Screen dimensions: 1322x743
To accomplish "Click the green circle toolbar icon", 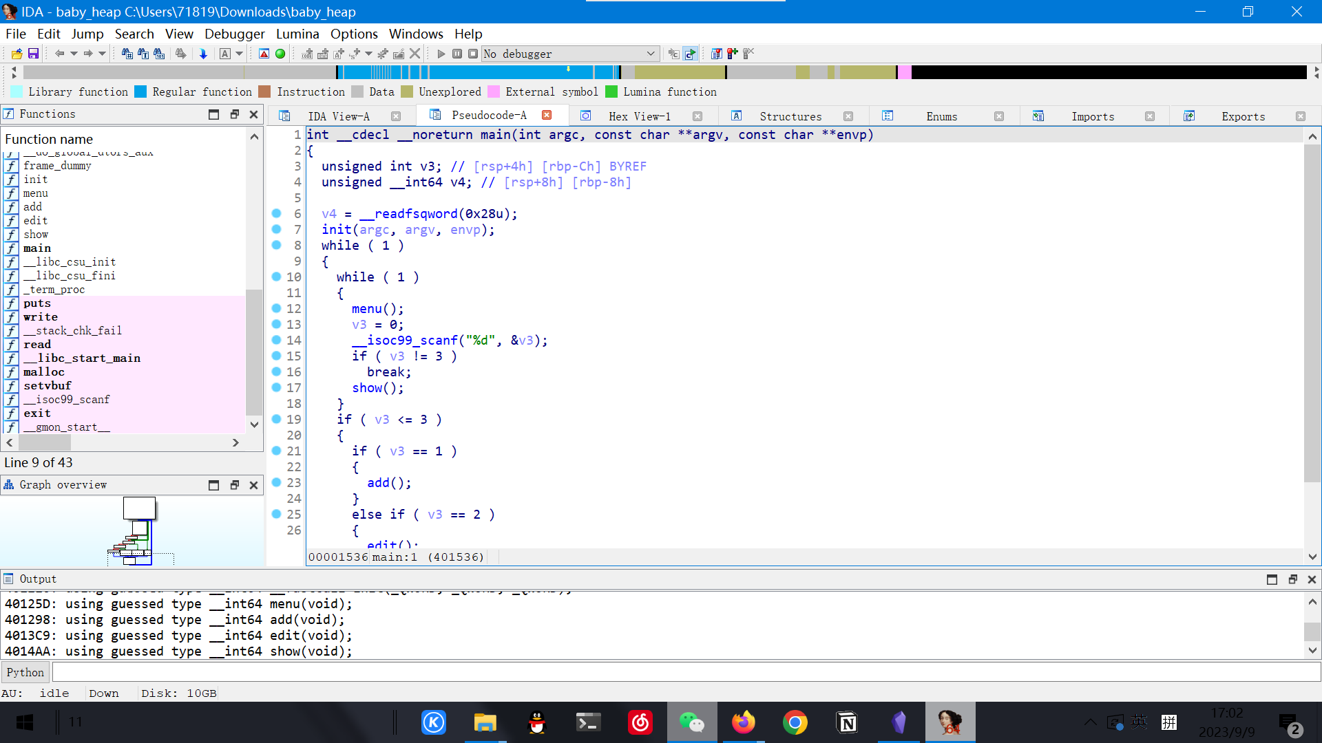I will 280,54.
